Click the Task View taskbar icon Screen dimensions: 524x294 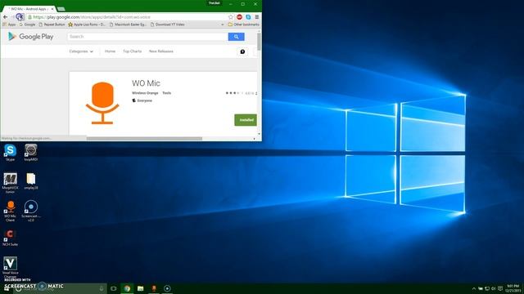click(114, 288)
